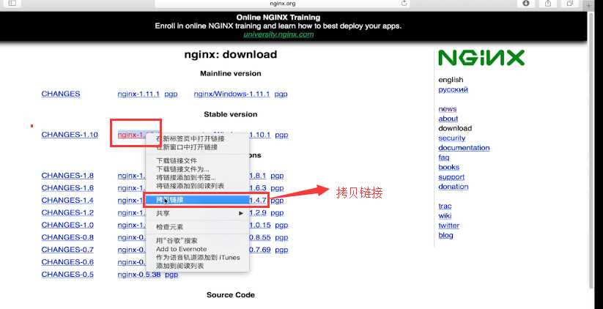603x309 pixels.
Task: Open news sidebar link
Action: coord(447,109)
